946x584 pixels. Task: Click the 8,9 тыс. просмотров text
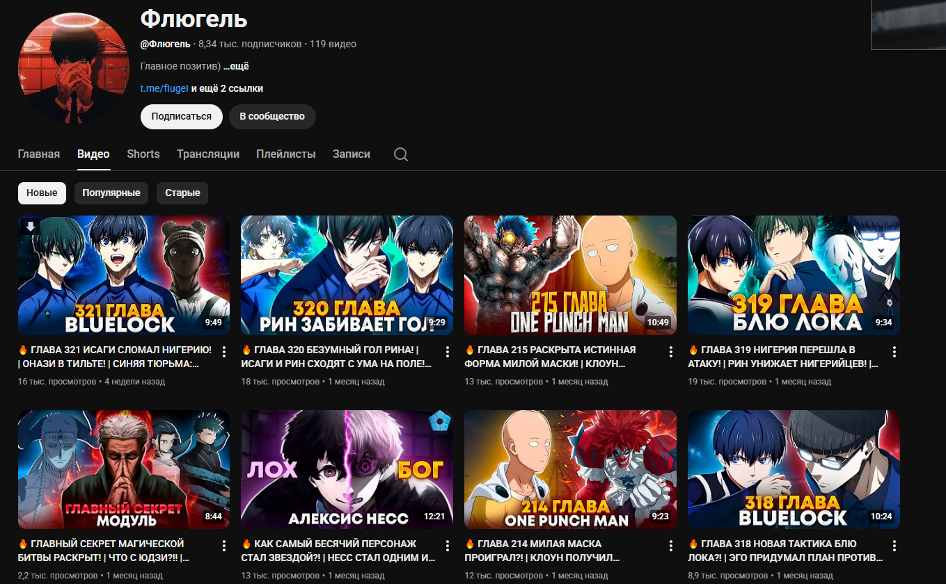[x=728, y=576]
